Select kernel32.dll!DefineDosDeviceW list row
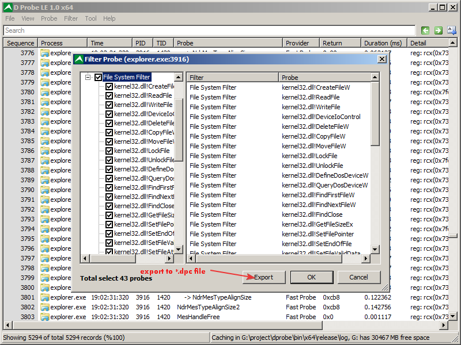 [x=278, y=175]
